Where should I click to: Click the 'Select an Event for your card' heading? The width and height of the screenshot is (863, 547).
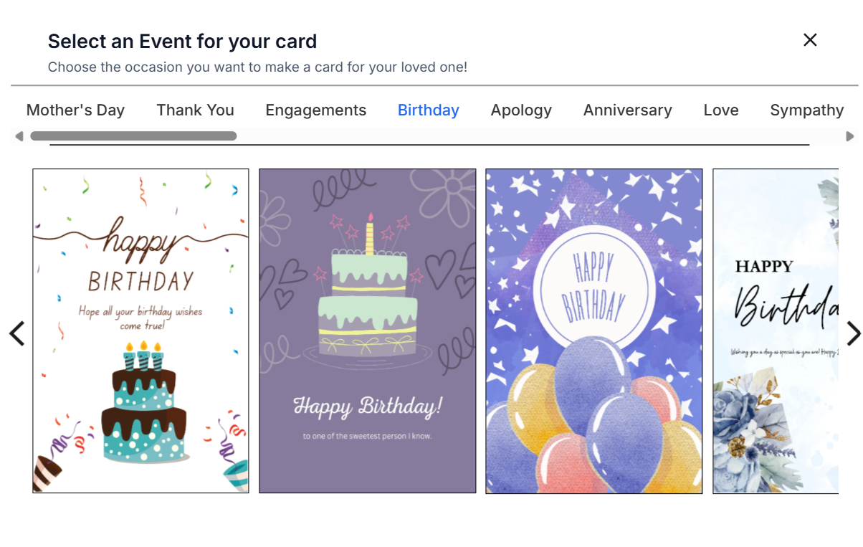(182, 42)
